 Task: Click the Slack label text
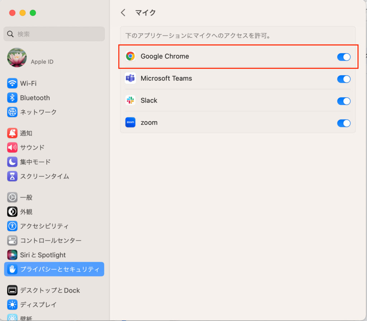pos(149,100)
